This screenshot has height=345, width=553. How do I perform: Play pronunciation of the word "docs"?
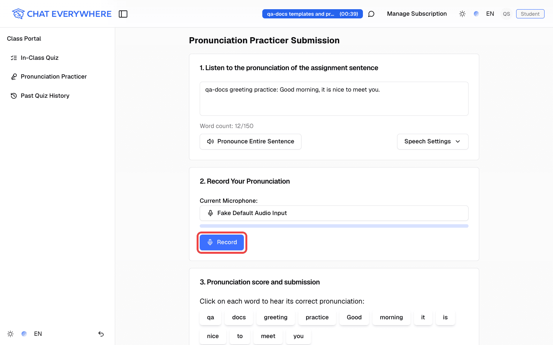(239, 317)
